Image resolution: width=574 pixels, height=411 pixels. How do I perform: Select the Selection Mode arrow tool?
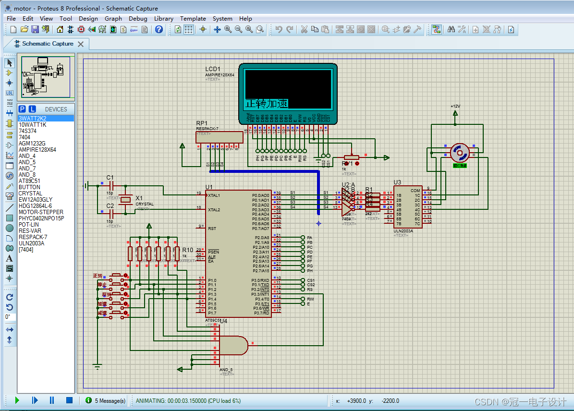pos(10,63)
